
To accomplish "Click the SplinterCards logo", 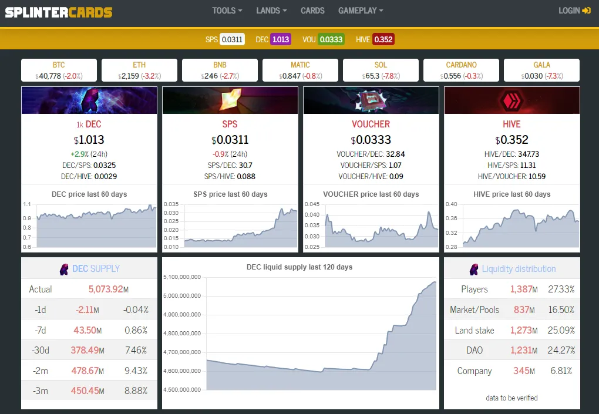I will (x=59, y=12).
